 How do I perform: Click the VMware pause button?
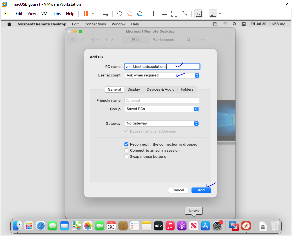[86, 14]
